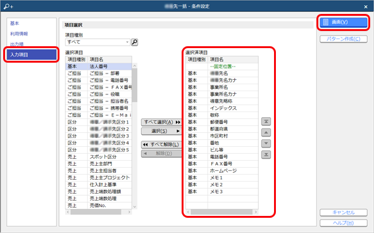The width and height of the screenshot is (374, 233).
Task: Select 敬称 row
Action: pyautogui.click(x=222, y=115)
